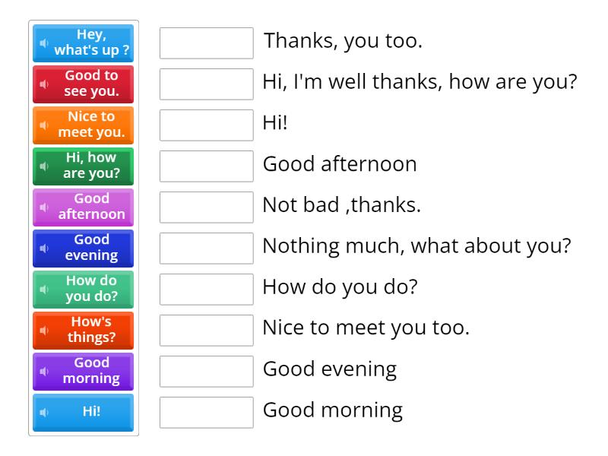Click the answer box beside "Thanks, you too."
The image size is (608, 456).
[x=206, y=43]
